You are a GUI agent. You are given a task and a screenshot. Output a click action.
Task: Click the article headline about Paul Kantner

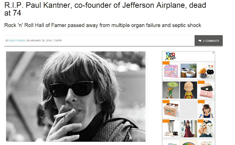(105, 9)
